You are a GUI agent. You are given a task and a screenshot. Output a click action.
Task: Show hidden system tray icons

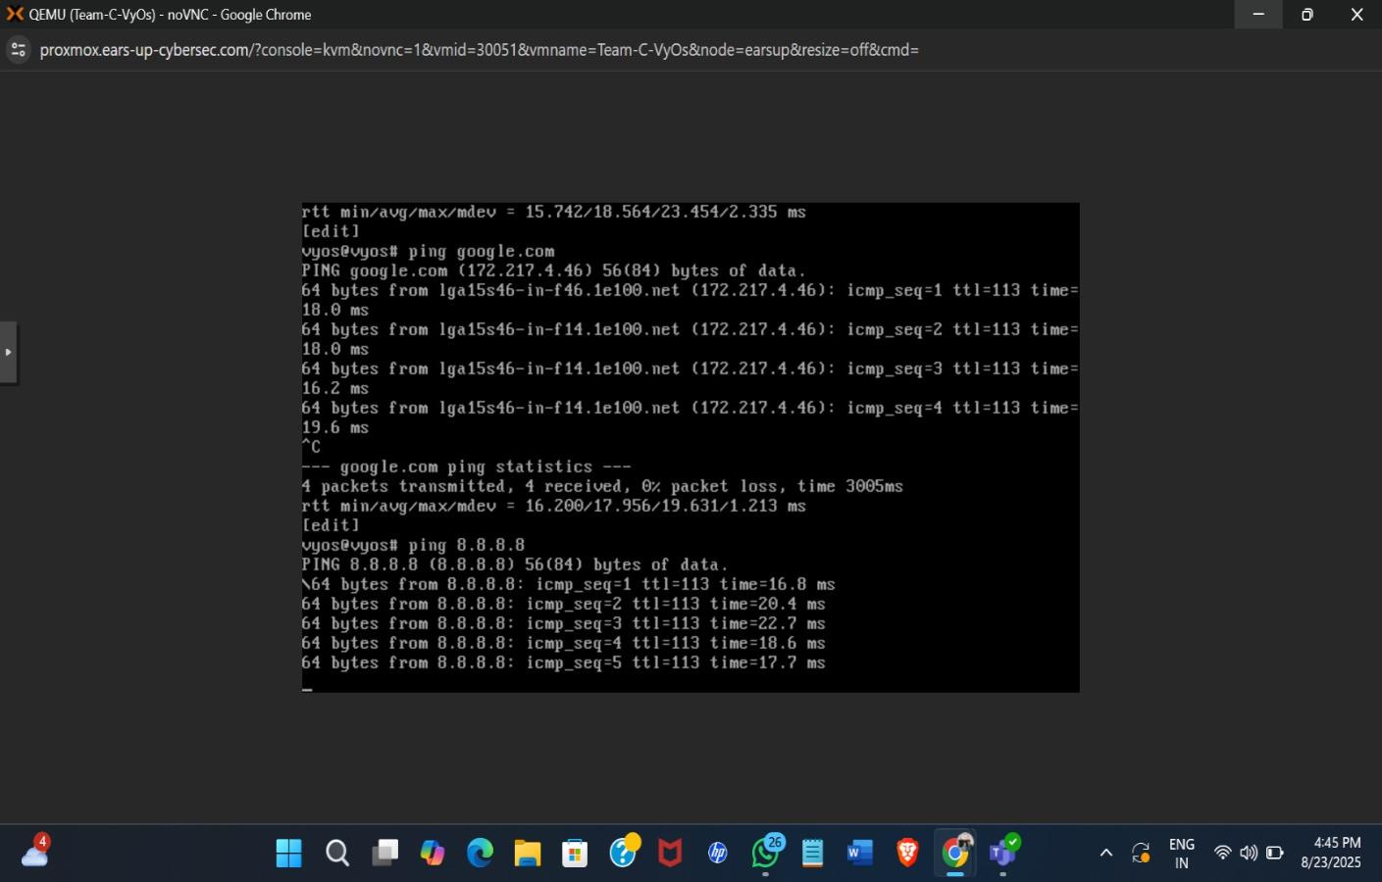[x=1104, y=853]
